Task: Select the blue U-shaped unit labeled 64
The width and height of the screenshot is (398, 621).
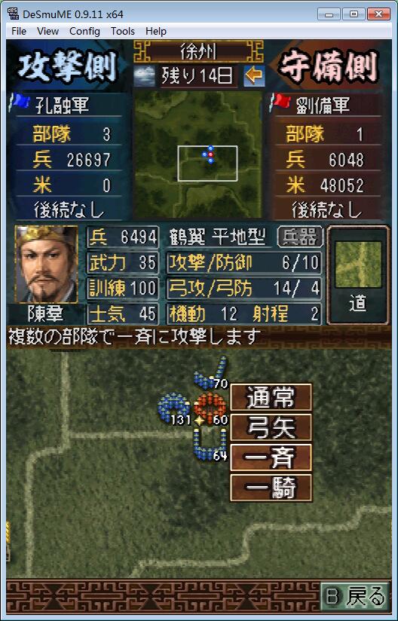Action: click(210, 445)
